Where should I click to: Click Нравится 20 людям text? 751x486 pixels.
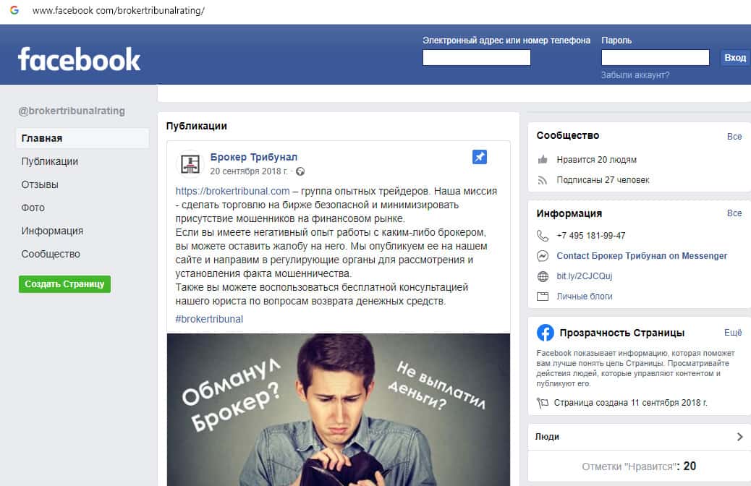tap(596, 159)
